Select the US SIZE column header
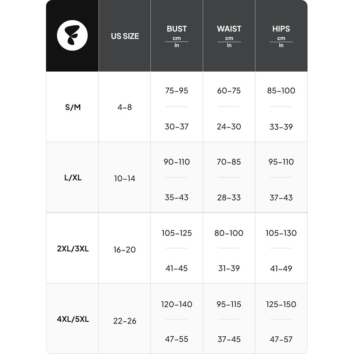 [x=125, y=36]
